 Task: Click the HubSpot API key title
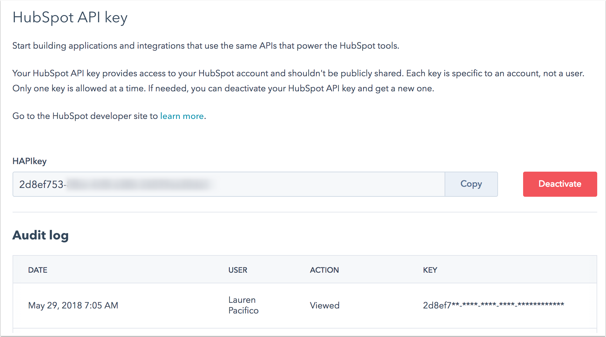click(x=70, y=18)
